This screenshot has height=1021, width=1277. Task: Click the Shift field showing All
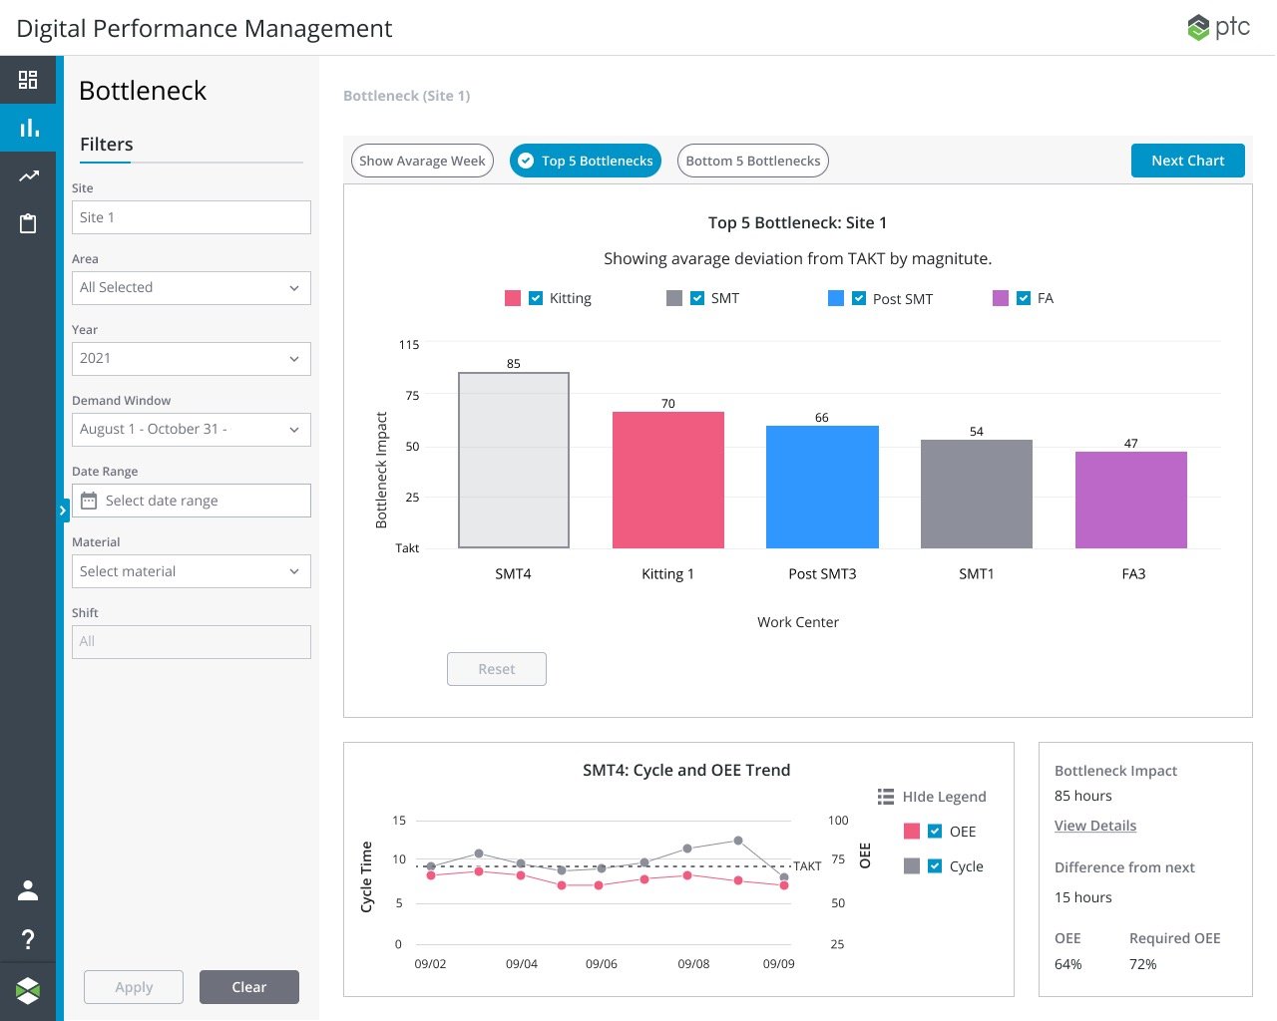[x=192, y=642]
